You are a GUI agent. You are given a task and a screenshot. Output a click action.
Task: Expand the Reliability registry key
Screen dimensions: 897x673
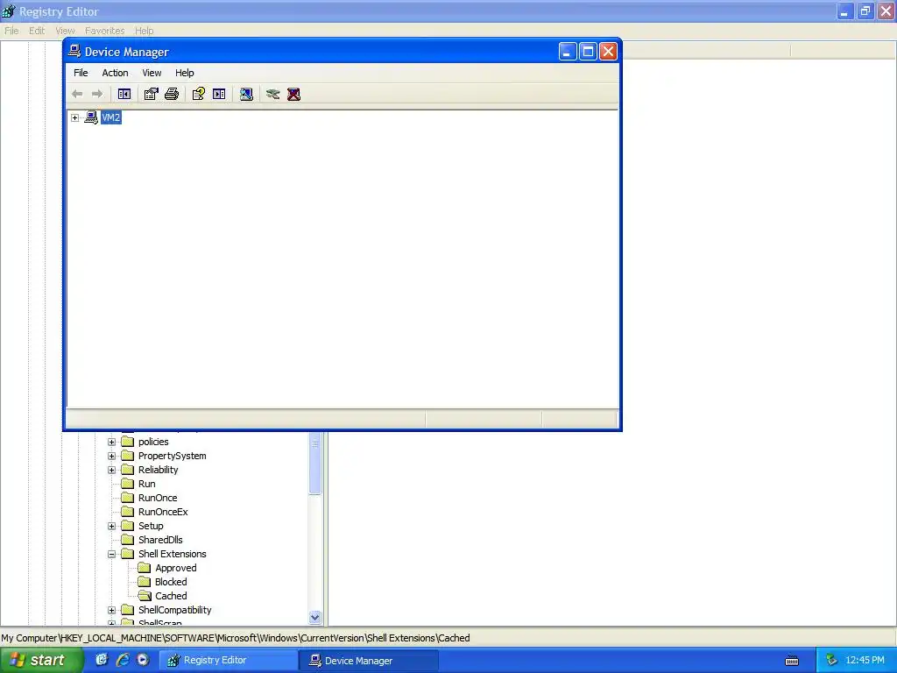(112, 470)
